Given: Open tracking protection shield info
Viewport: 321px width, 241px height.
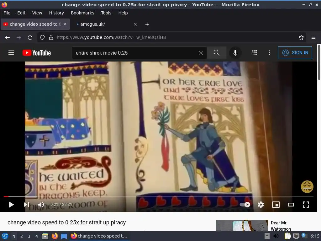Looking at the screenshot, I should pyautogui.click(x=42, y=37).
